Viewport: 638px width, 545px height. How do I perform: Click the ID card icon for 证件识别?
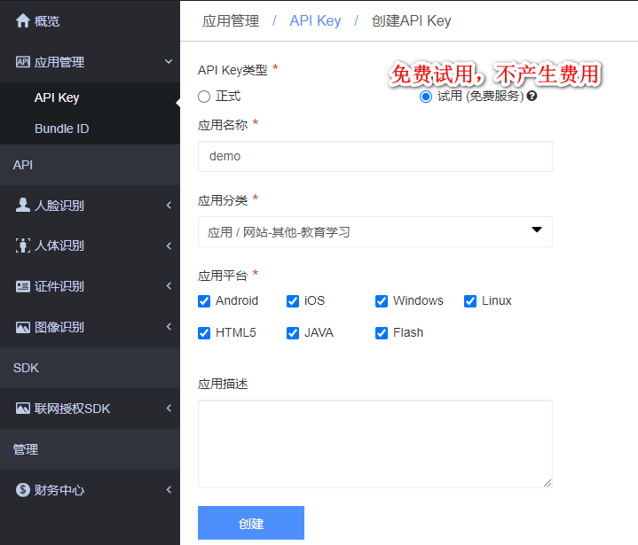23,286
